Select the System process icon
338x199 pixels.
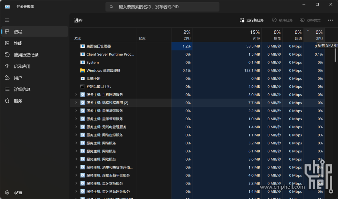(82, 63)
